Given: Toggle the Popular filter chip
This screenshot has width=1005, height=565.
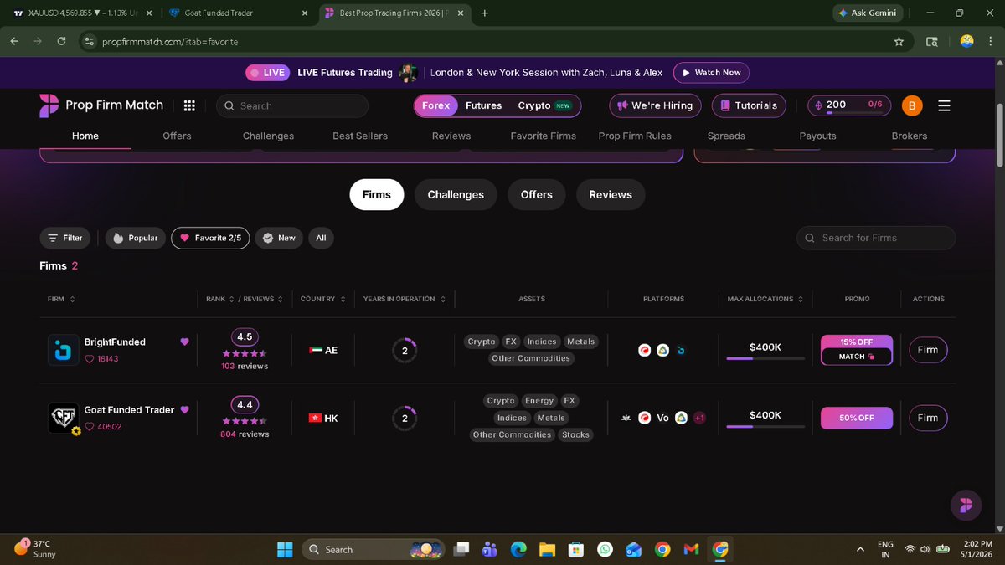Looking at the screenshot, I should tap(135, 238).
